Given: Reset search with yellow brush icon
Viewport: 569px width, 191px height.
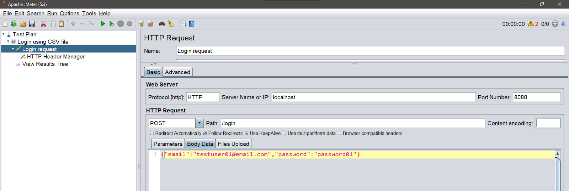Looking at the screenshot, I should point(171,24).
